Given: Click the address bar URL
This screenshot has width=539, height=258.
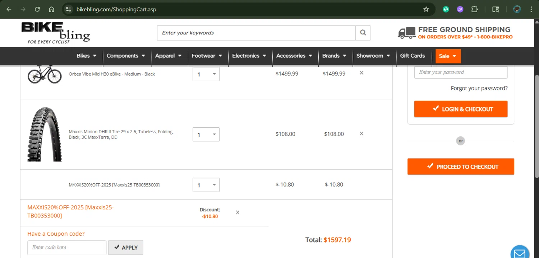Looking at the screenshot, I should pyautogui.click(x=116, y=9).
